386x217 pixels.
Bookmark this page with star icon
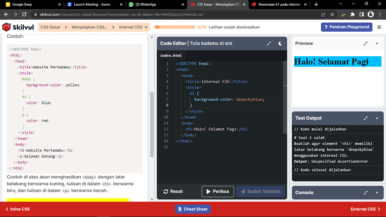pos(332,14)
